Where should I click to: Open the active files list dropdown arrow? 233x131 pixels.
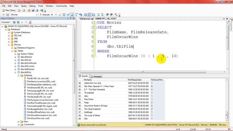coord(224,19)
